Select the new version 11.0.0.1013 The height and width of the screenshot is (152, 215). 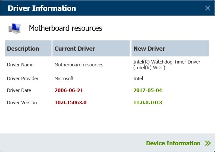148,102
